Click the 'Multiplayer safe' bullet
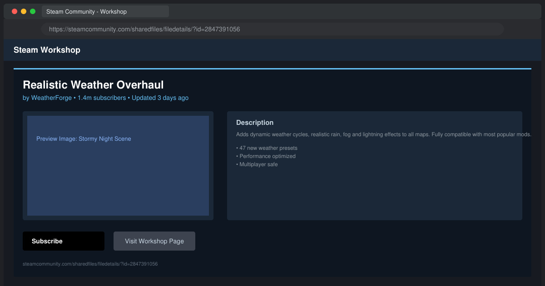The image size is (545, 286). pyautogui.click(x=257, y=164)
